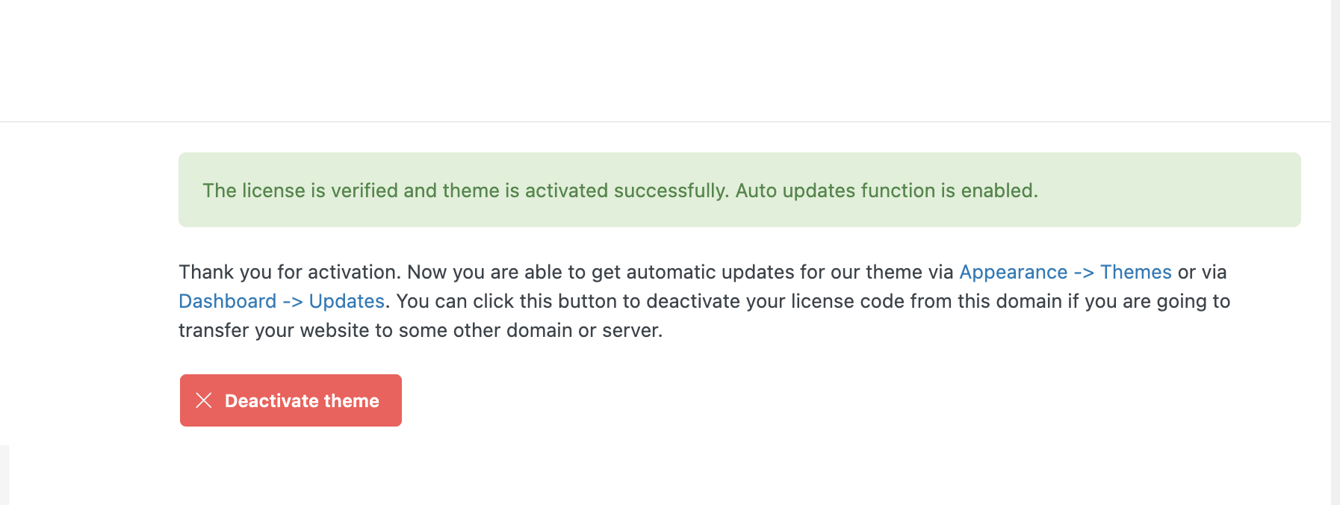Image resolution: width=1340 pixels, height=505 pixels.
Task: Click the "Auto updates function is enabled" sentence
Action: tap(887, 190)
